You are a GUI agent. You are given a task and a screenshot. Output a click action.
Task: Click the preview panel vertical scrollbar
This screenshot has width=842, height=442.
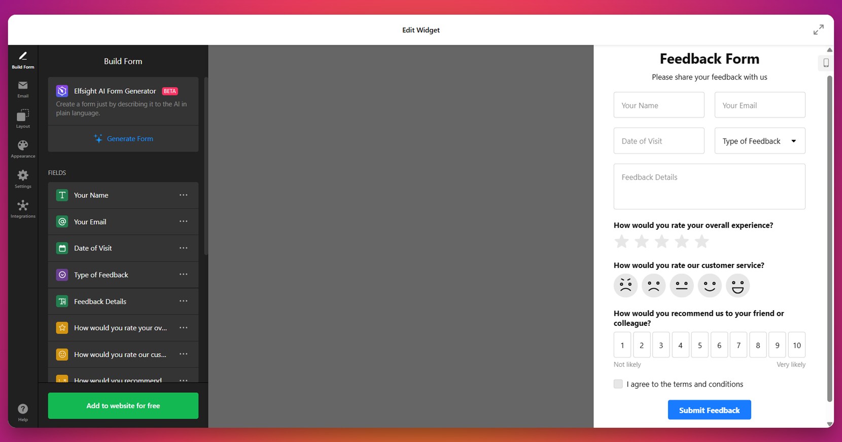[x=830, y=239]
